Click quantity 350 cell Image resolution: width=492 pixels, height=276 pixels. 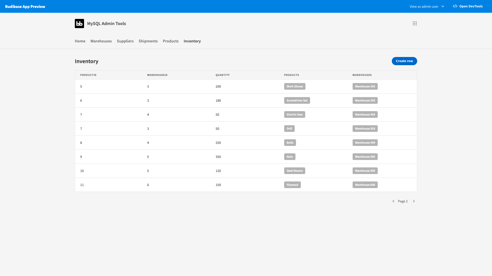tap(218, 157)
